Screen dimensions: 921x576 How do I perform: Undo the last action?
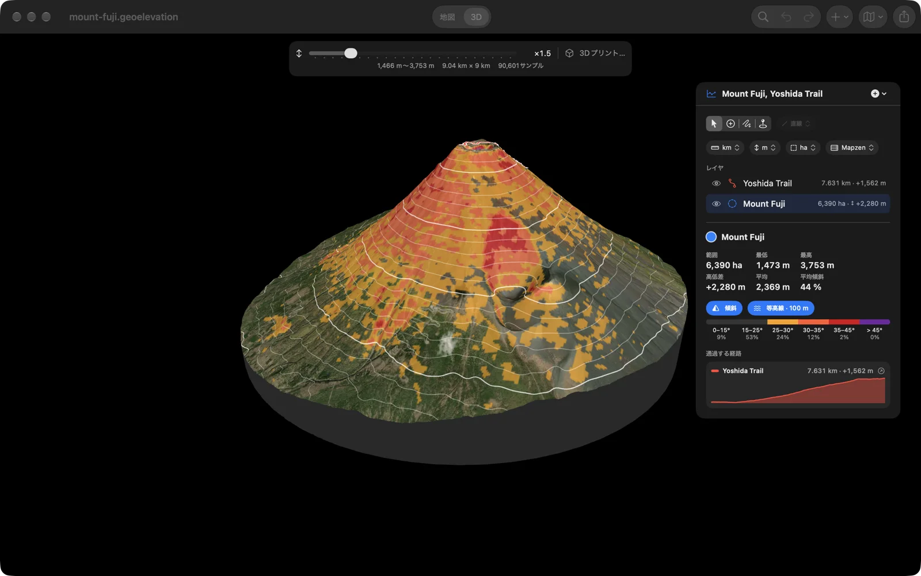786,17
